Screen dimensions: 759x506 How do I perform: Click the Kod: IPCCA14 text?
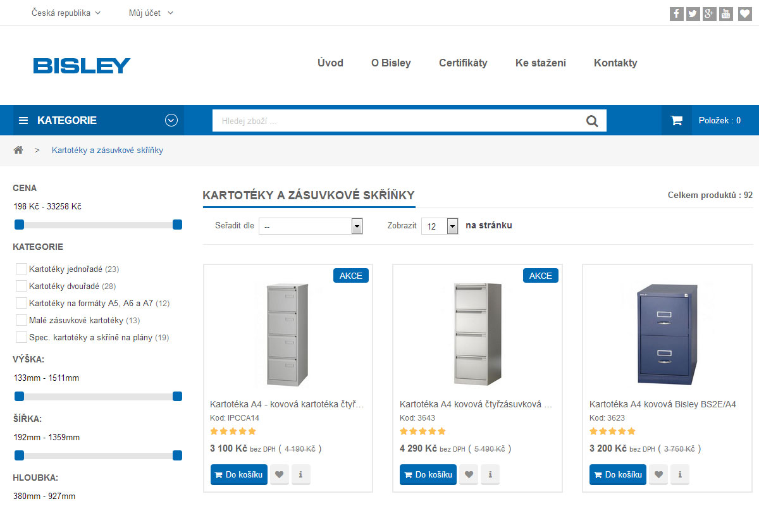tap(235, 418)
